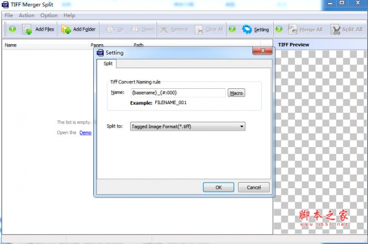This screenshot has width=368, height=244.
Task: Close the Setting dialog with red X
Action: pos(263,50)
